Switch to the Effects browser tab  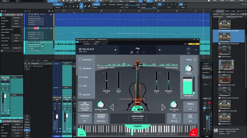227,11
